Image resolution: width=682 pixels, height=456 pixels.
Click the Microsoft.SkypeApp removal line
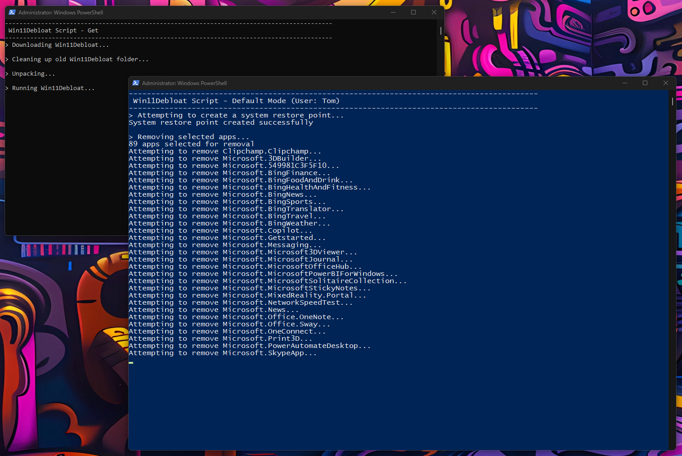(223, 353)
